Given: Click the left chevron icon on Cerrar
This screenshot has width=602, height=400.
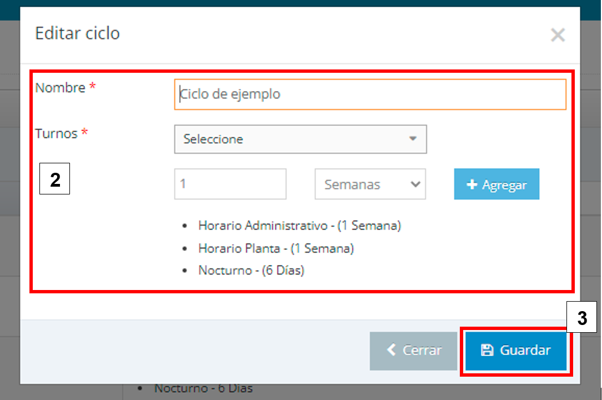Looking at the screenshot, I should tap(392, 350).
